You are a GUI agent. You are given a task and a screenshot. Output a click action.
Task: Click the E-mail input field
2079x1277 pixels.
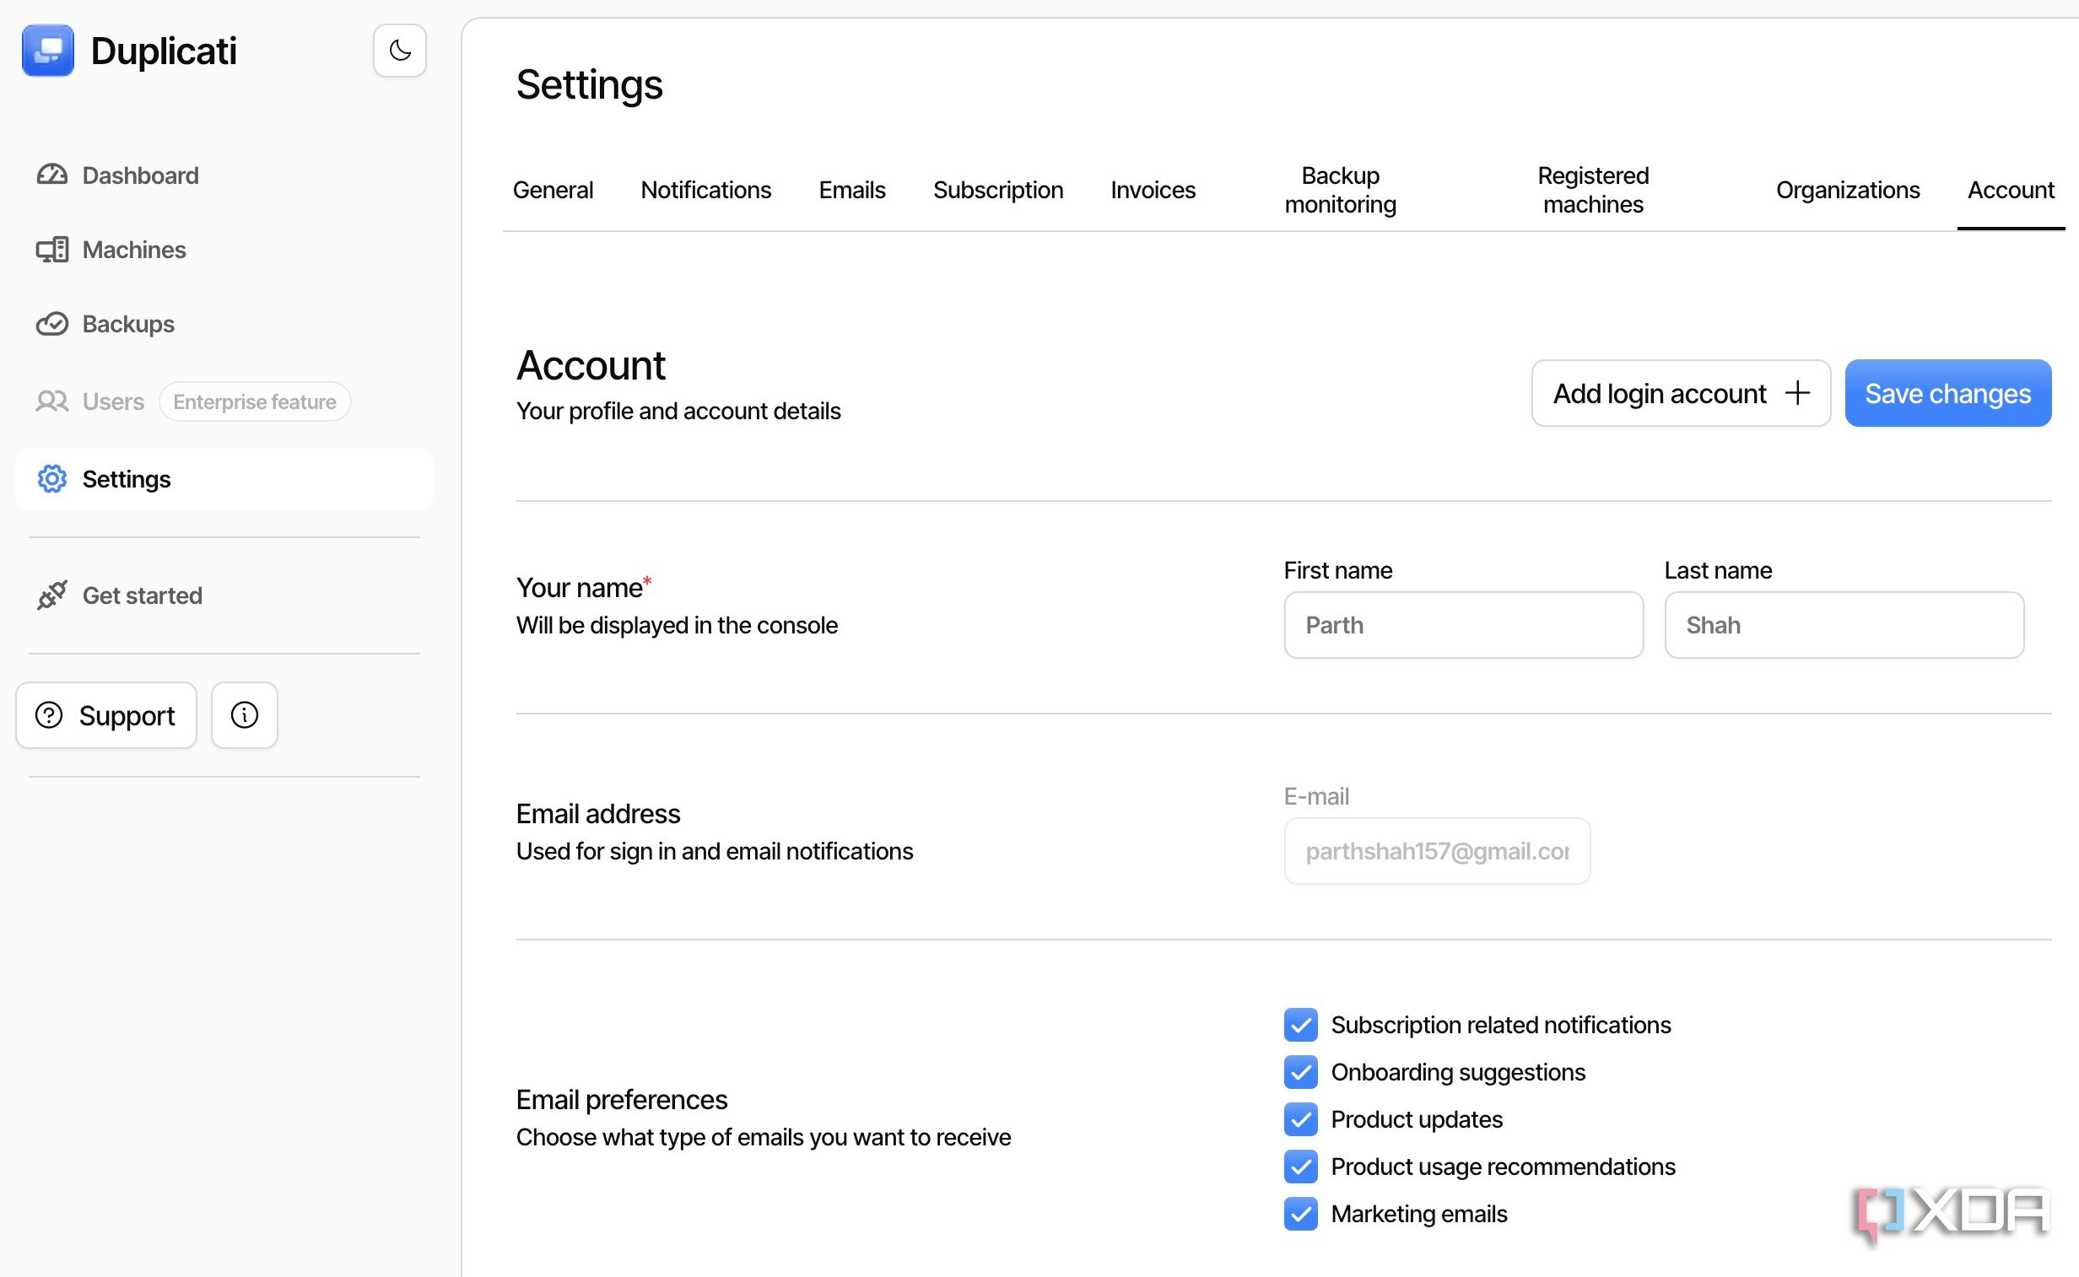(x=1436, y=850)
